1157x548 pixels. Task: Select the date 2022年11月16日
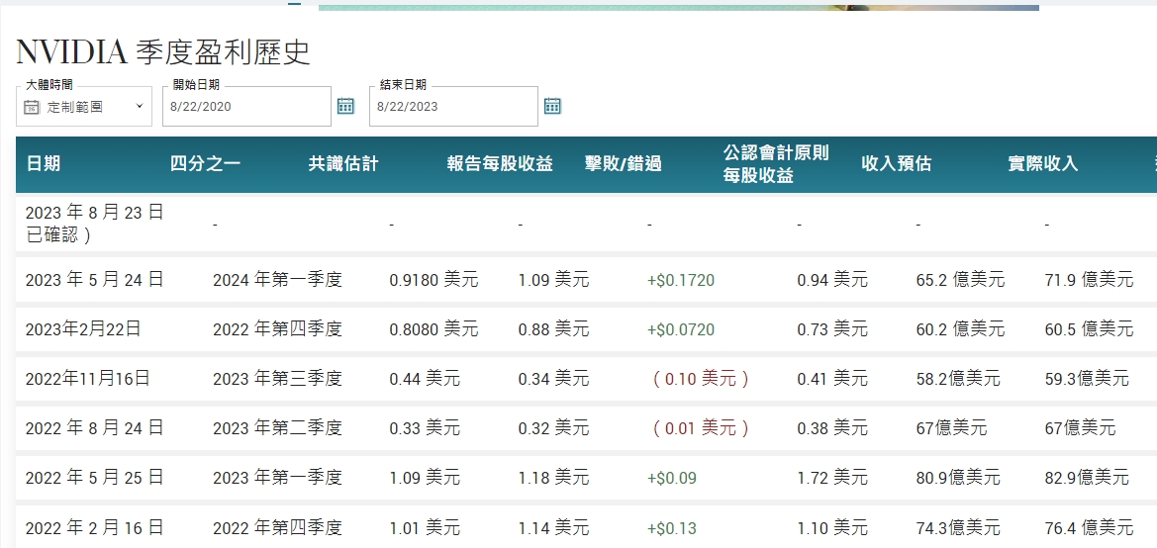(x=88, y=379)
